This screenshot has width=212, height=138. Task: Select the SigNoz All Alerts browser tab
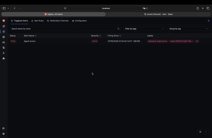54,14
